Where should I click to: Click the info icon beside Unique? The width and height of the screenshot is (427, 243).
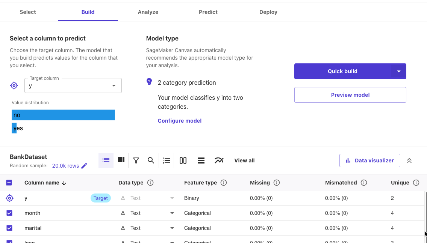click(416, 183)
